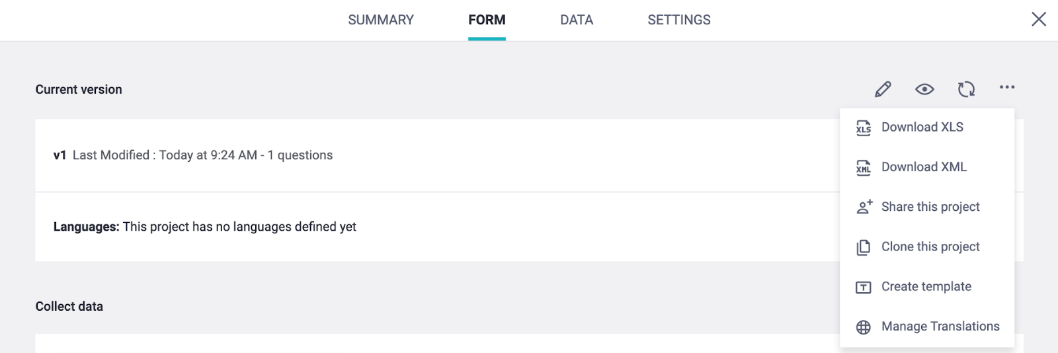
Task: Click the template T icon
Action: 864,287
